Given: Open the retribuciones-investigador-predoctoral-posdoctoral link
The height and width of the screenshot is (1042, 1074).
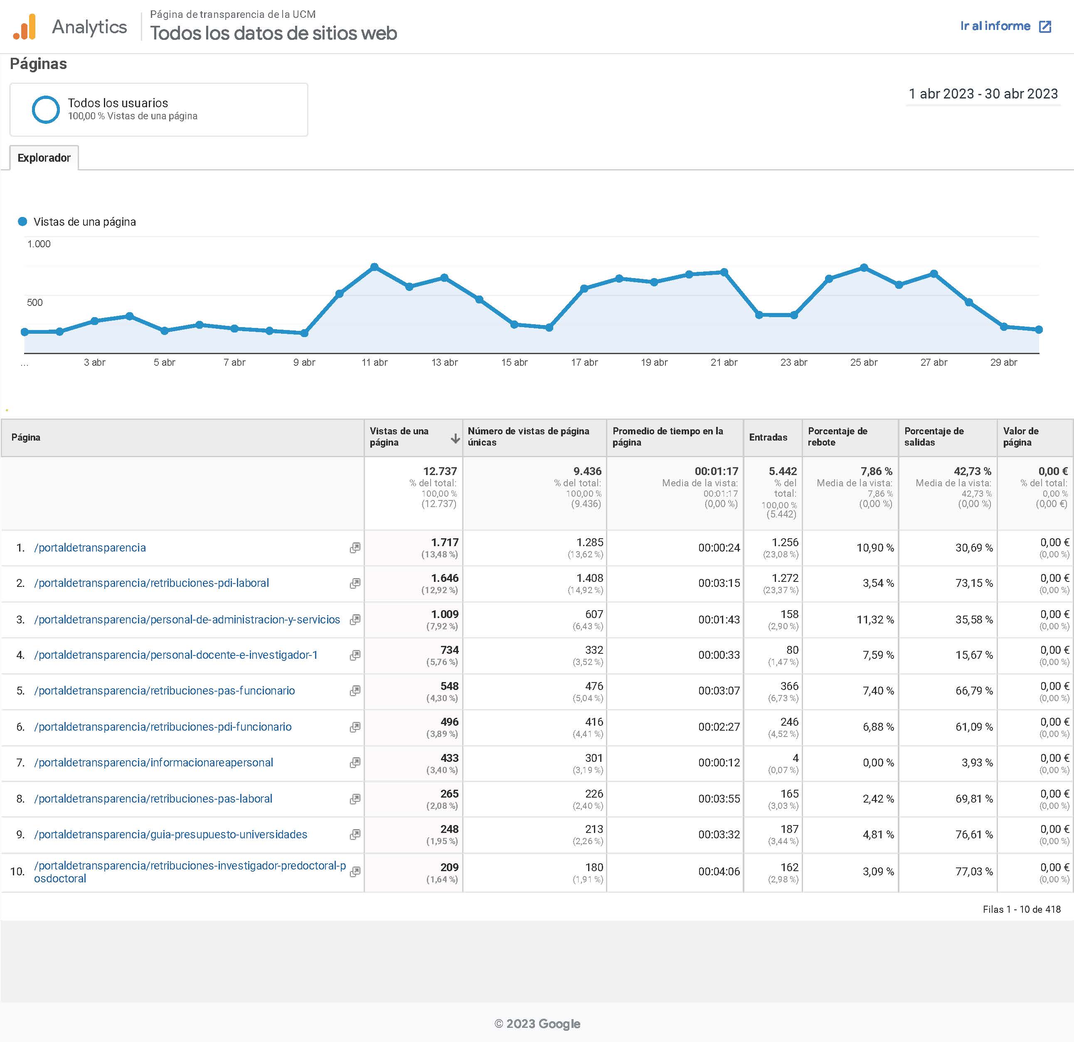Looking at the screenshot, I should tap(190, 872).
